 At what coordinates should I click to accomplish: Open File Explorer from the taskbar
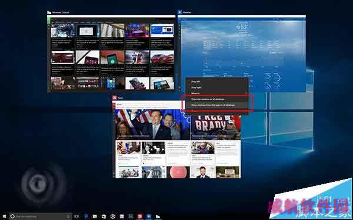pos(95,216)
